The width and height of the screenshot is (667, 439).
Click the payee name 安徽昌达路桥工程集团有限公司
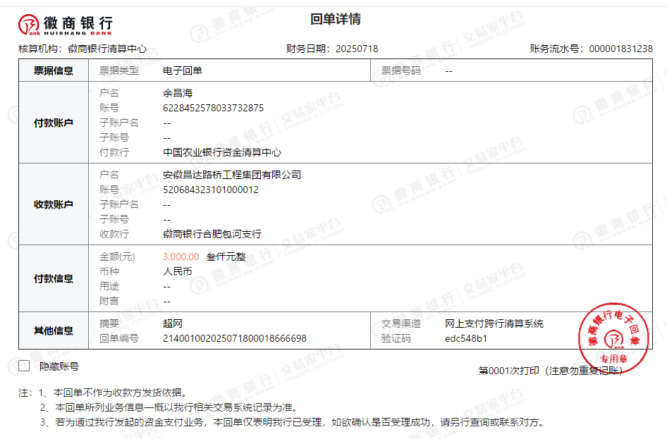click(231, 175)
